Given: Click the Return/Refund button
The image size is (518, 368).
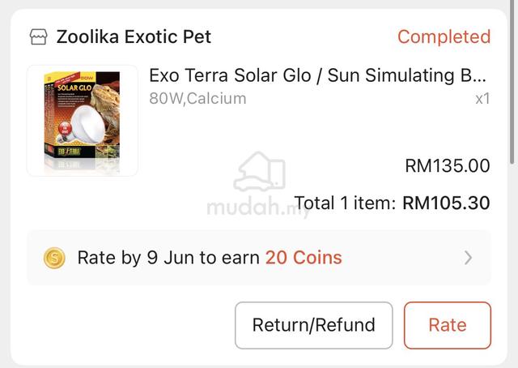Looking at the screenshot, I should [x=314, y=325].
